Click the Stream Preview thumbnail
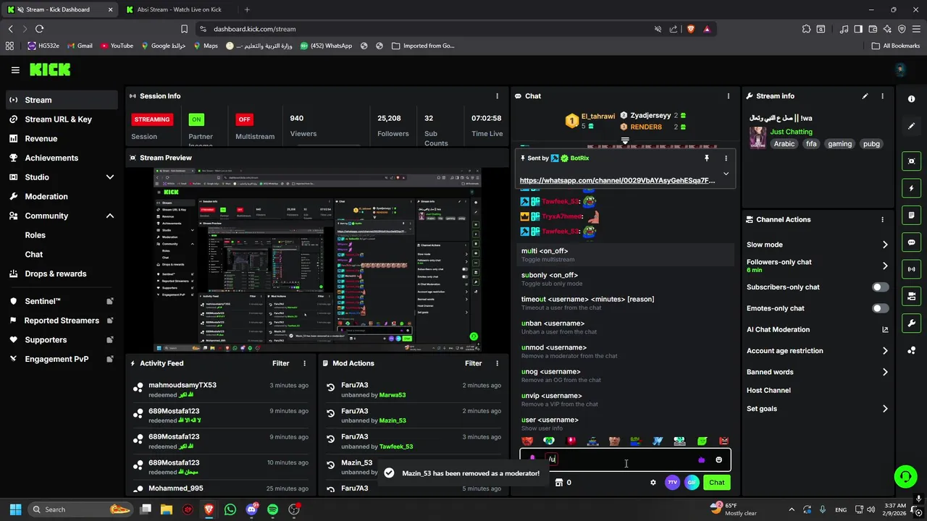Viewport: 927px width, 521px height. [x=317, y=260]
